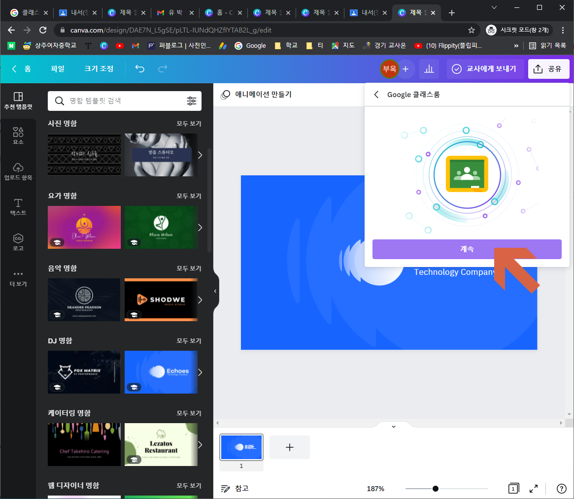
Task: Click the plus icon to add collaborators
Action: [x=405, y=69]
